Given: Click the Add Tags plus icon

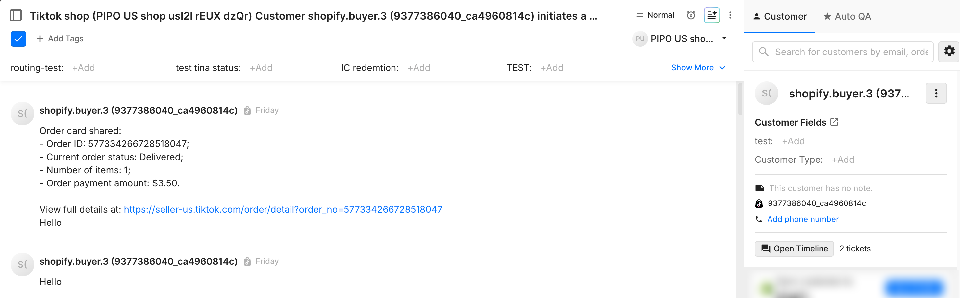Looking at the screenshot, I should (x=40, y=39).
